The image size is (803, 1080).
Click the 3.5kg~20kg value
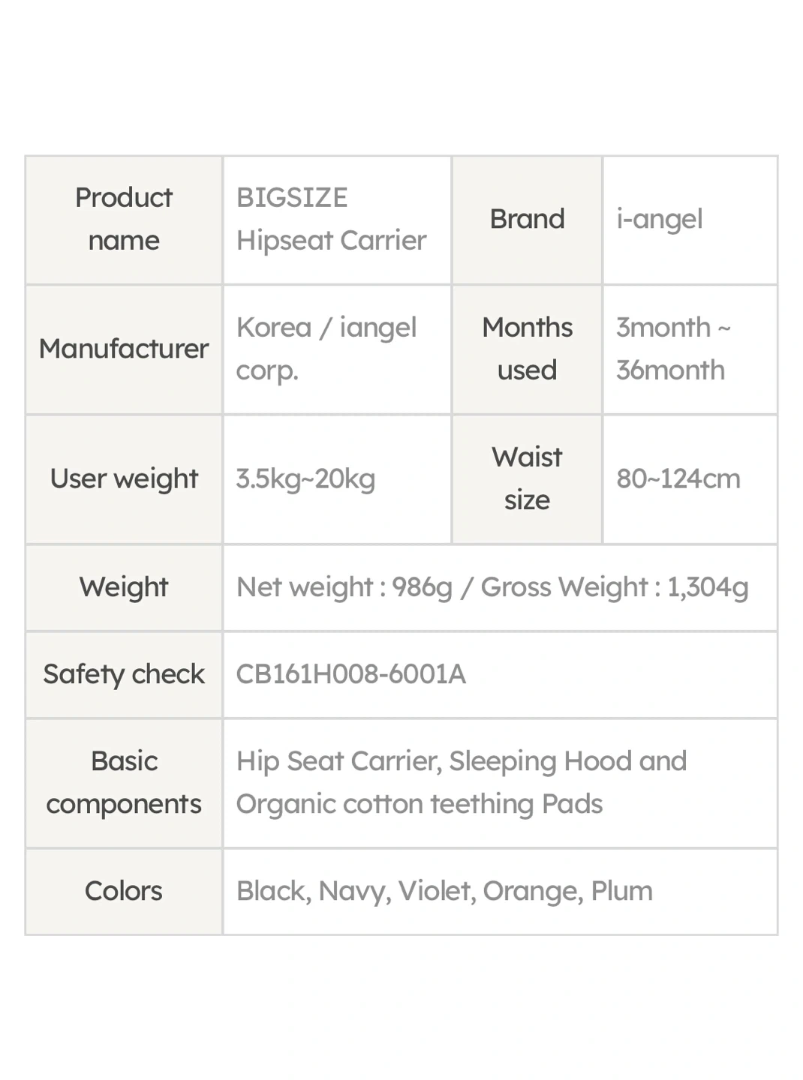click(305, 478)
